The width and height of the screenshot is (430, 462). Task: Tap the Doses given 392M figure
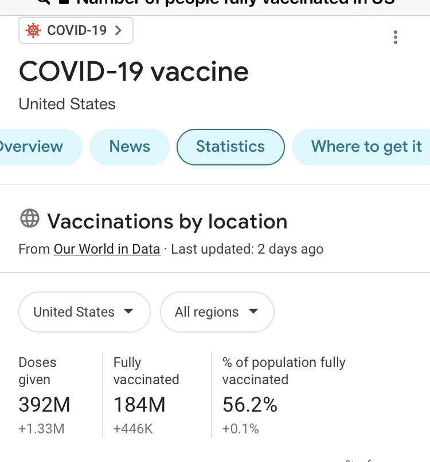click(45, 405)
